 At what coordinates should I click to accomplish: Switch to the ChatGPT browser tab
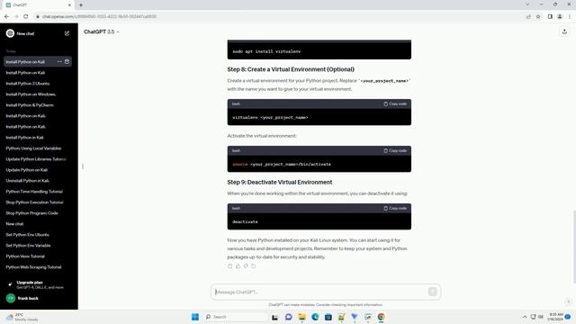point(39,5)
